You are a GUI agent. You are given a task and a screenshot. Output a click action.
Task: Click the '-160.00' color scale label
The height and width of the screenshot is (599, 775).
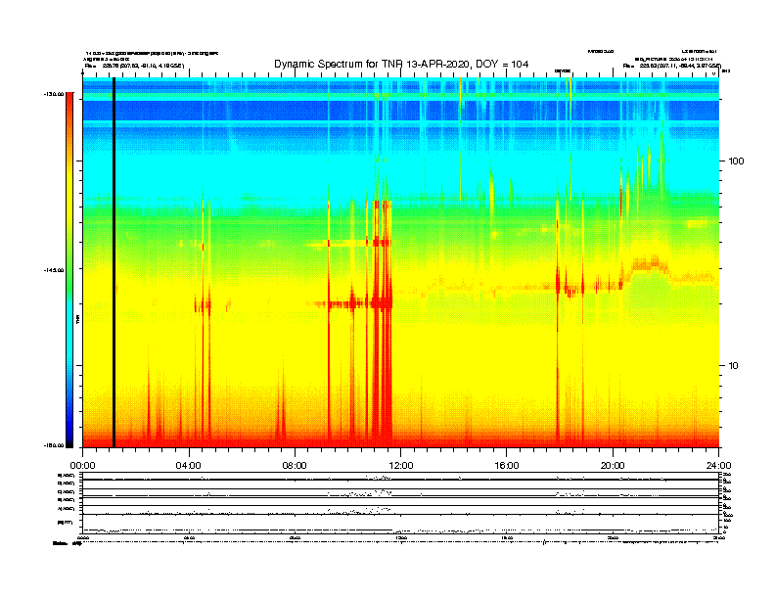[x=54, y=445]
